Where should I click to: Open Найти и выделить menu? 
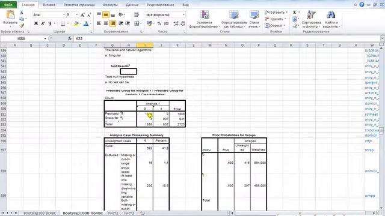(331, 19)
